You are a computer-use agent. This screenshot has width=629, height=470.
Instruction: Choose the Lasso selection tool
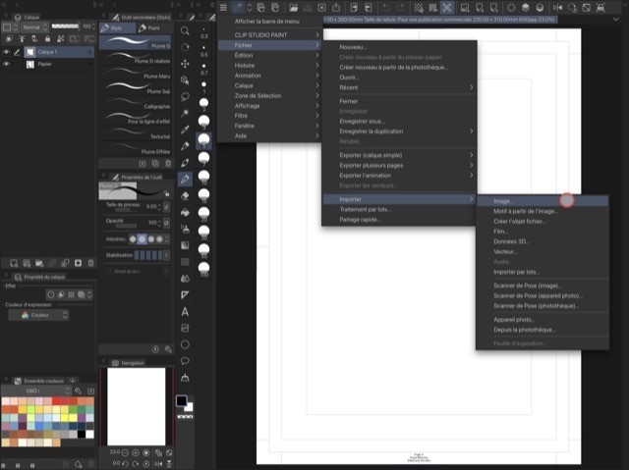click(x=185, y=97)
